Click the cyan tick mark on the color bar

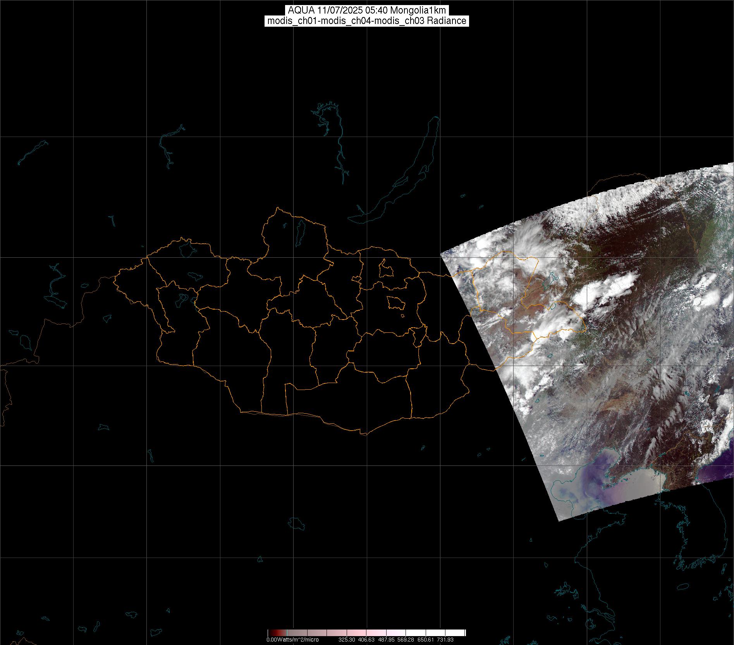(287, 633)
